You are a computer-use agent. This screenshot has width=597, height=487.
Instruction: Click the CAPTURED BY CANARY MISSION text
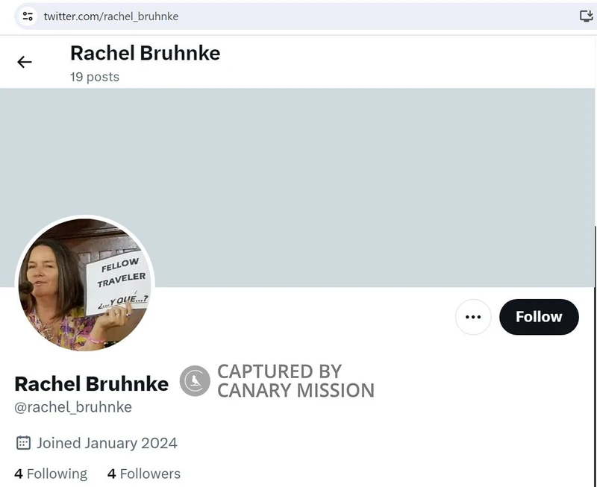(x=296, y=381)
